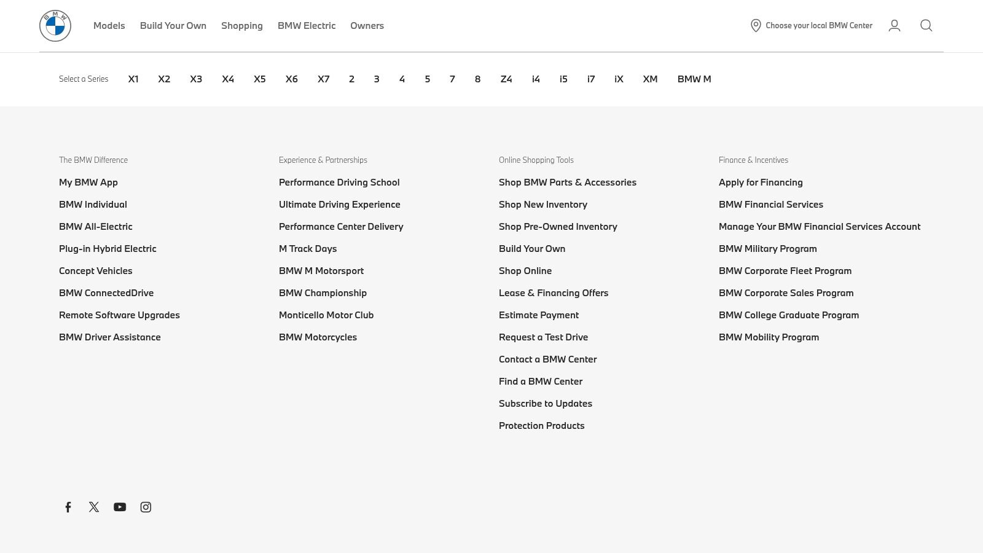Select the 8 series
Viewport: 983px width, 553px height.
[477, 79]
